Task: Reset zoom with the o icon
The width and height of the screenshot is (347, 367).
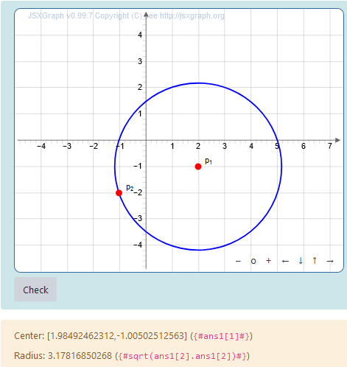Action: tap(253, 261)
